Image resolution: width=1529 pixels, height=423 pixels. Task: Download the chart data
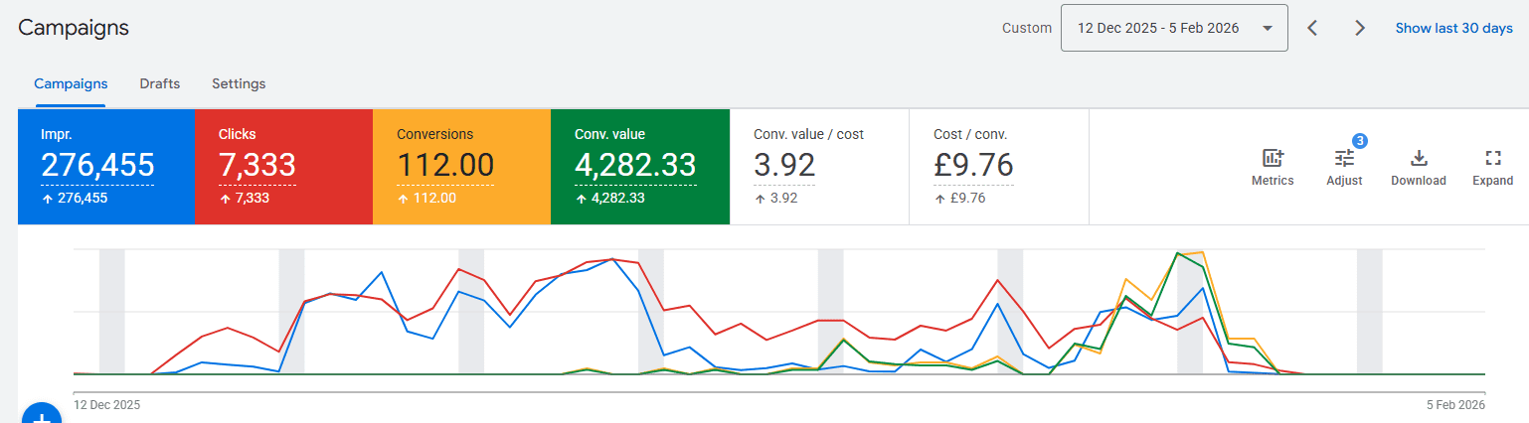[x=1419, y=159]
